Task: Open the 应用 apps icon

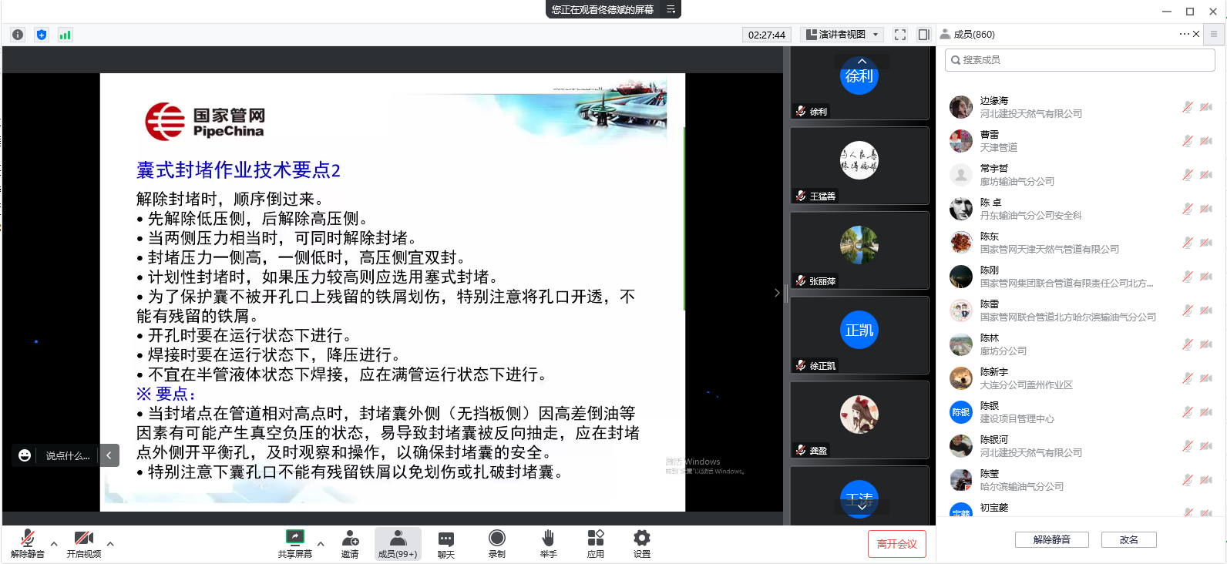Action: 595,538
